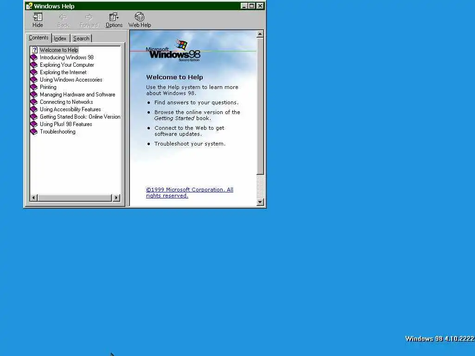Click the grayed Back toolbar button
Viewport: 475px width, 356px height.
[63, 20]
